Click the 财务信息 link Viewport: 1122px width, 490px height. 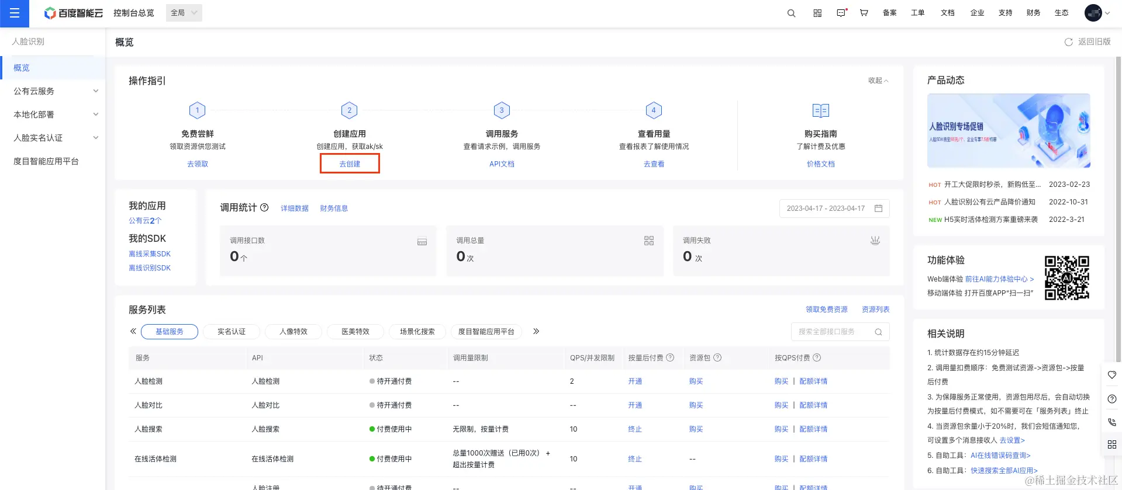click(334, 208)
